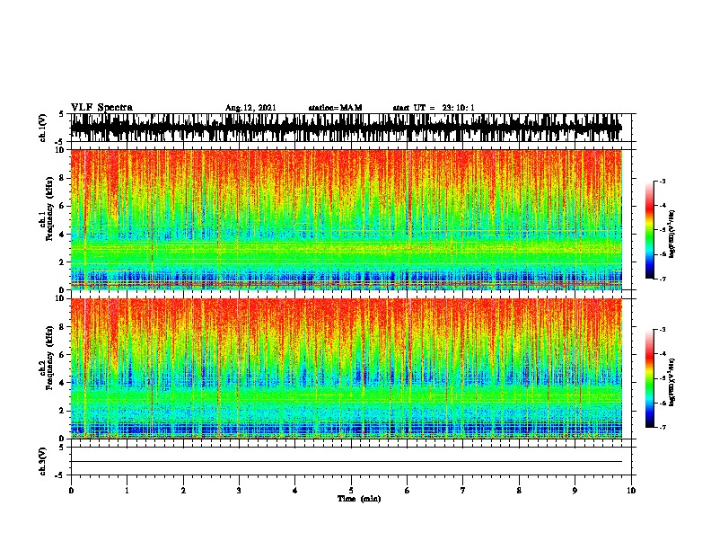The height and width of the screenshot is (550, 711).
Task: Click time axis tick label "8"
Action: 519,490
